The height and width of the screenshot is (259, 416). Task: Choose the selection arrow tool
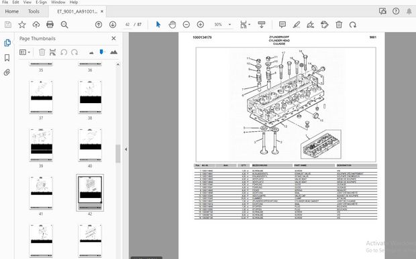pos(158,25)
